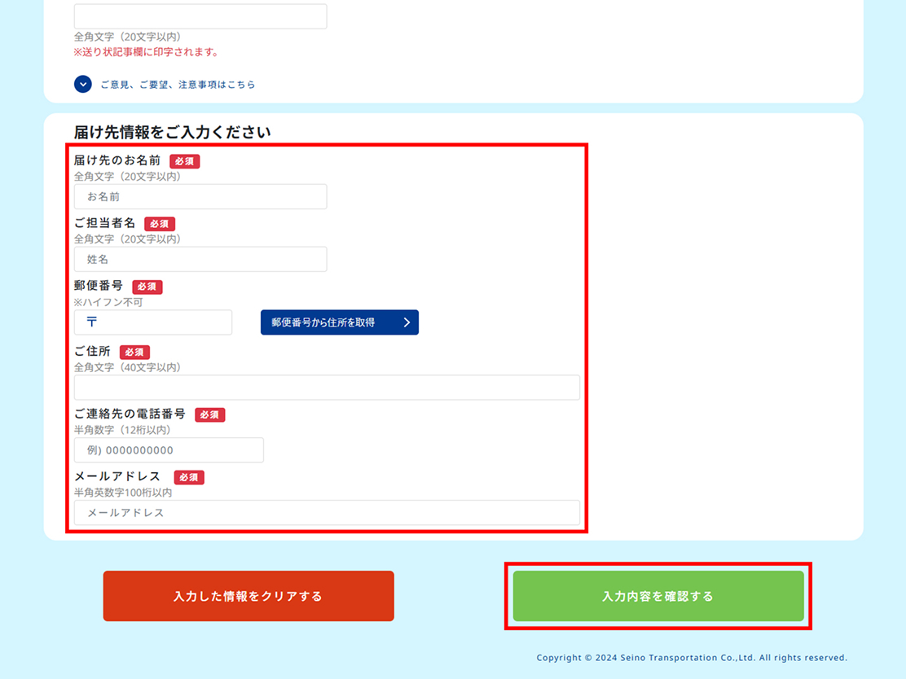Screen dimensions: 906x679
Task: Click the 必須 badge beside メールアドレス
Action: click(x=189, y=477)
